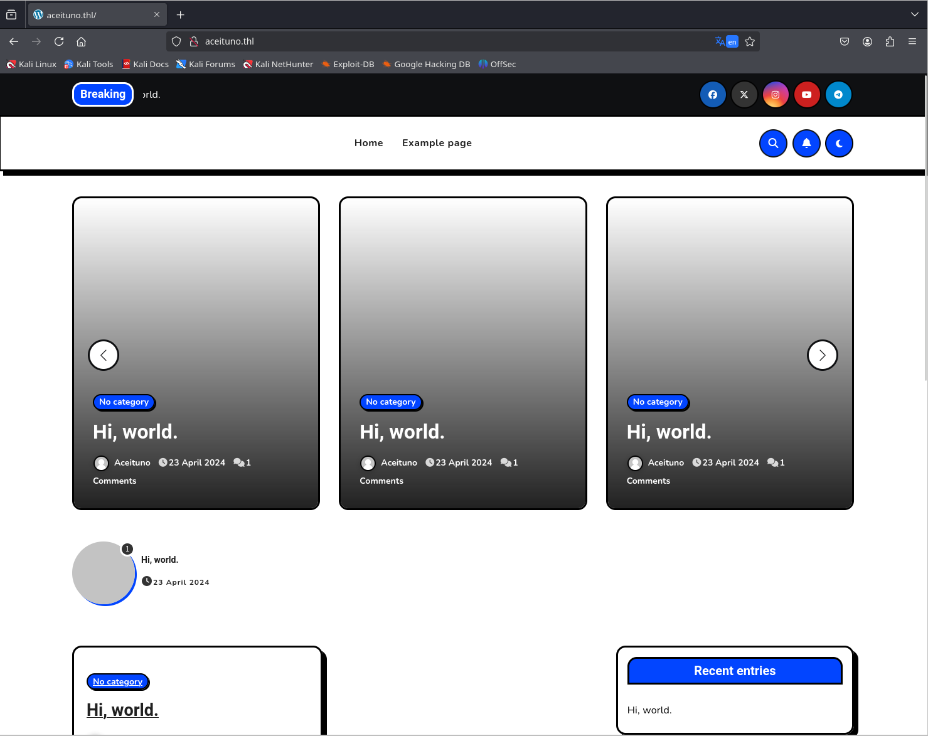Click the X (Twitter) social icon

tap(744, 95)
